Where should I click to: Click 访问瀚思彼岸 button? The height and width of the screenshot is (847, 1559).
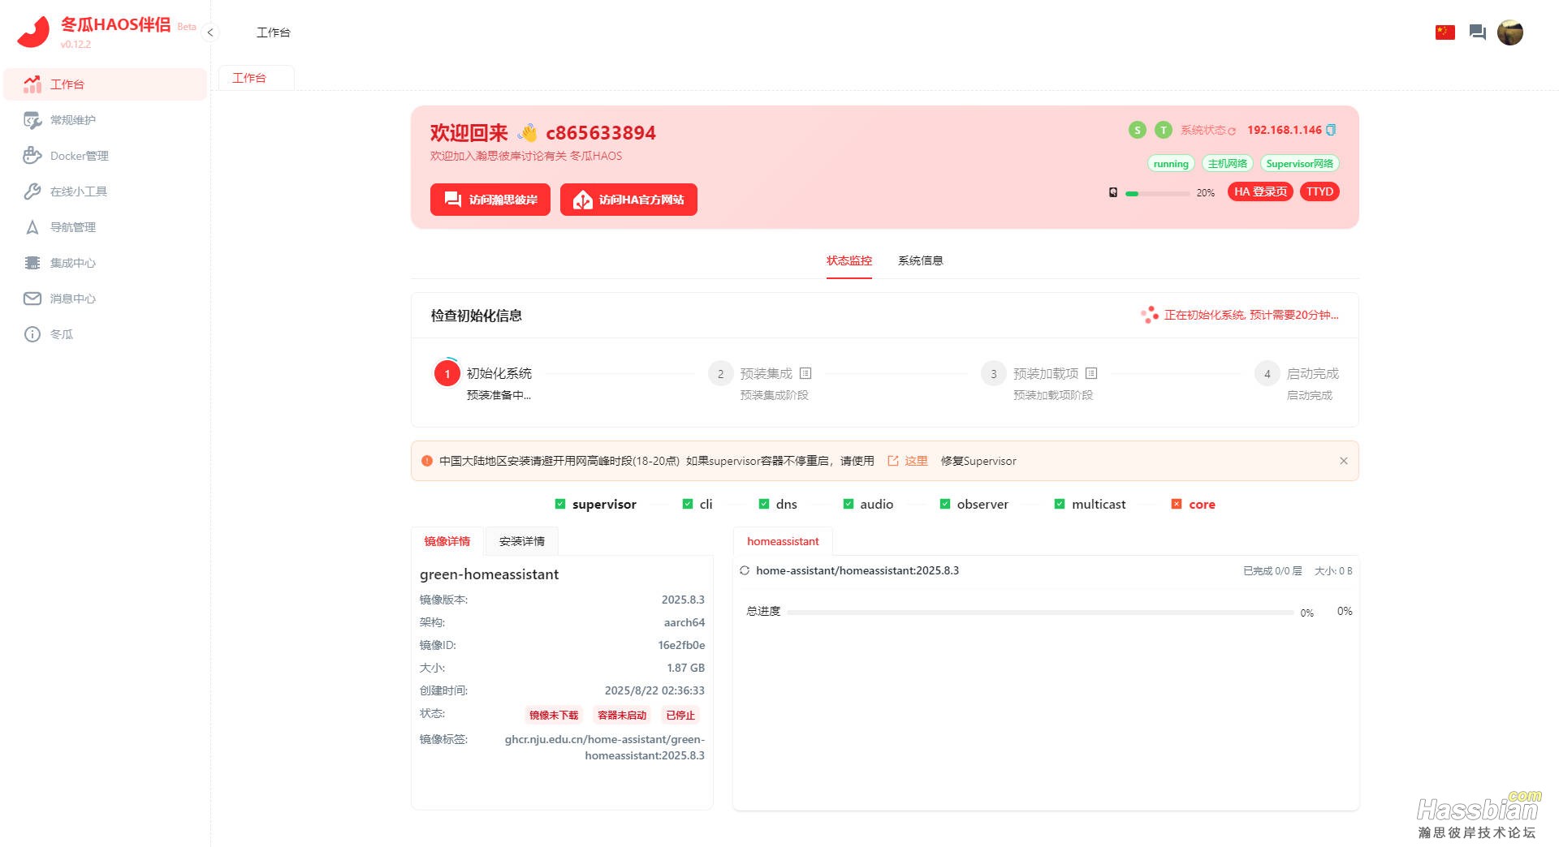point(490,200)
